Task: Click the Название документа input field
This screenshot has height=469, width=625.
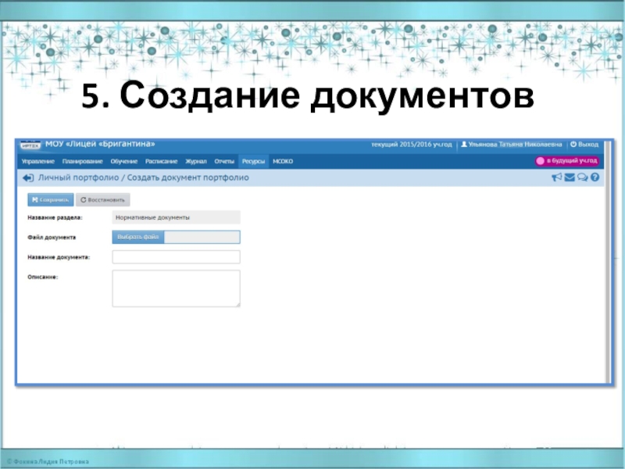Action: point(177,257)
